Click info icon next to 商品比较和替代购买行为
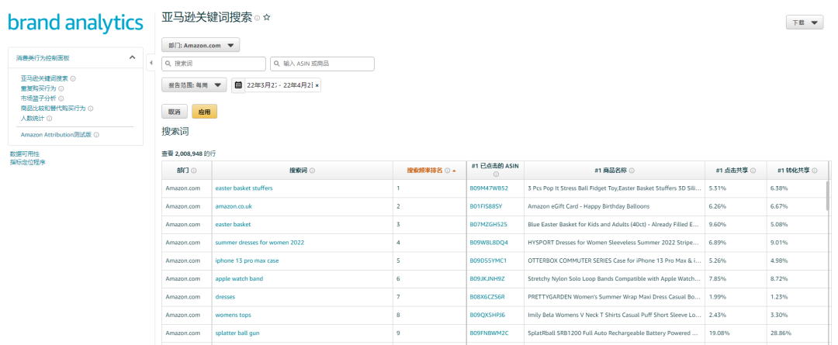Screen dimensions: 838x345 90,109
